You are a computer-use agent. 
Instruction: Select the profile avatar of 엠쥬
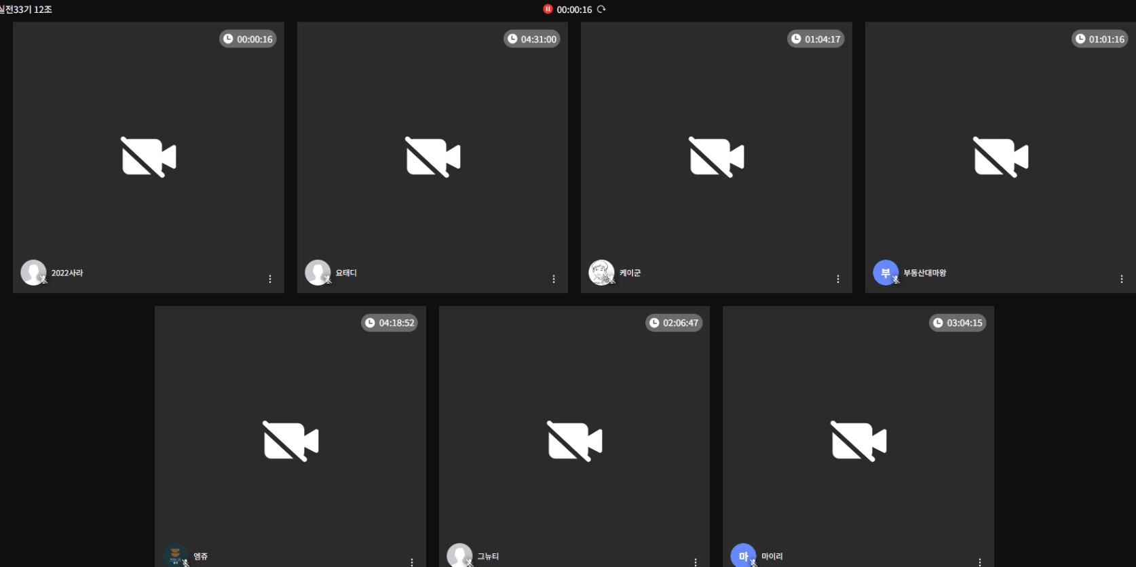click(175, 555)
